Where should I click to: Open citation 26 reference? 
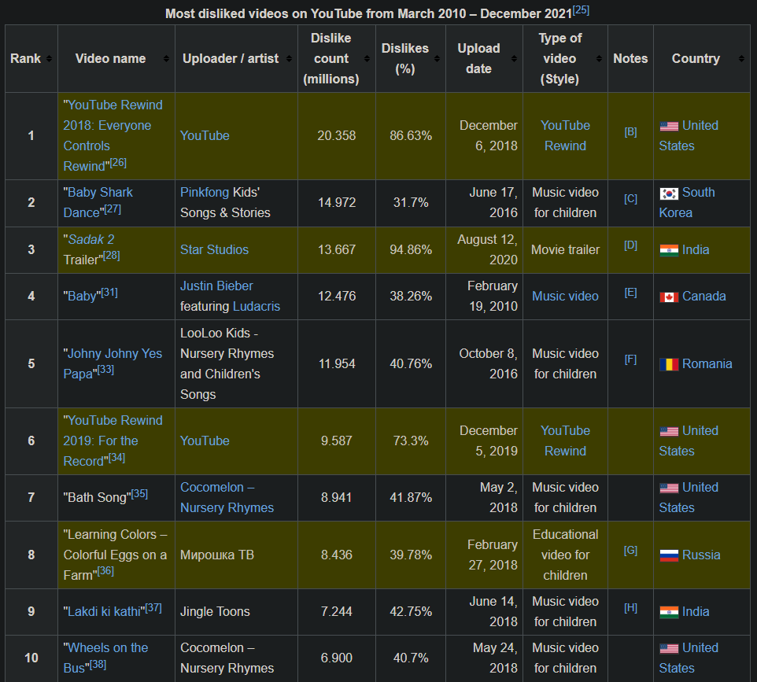118,163
